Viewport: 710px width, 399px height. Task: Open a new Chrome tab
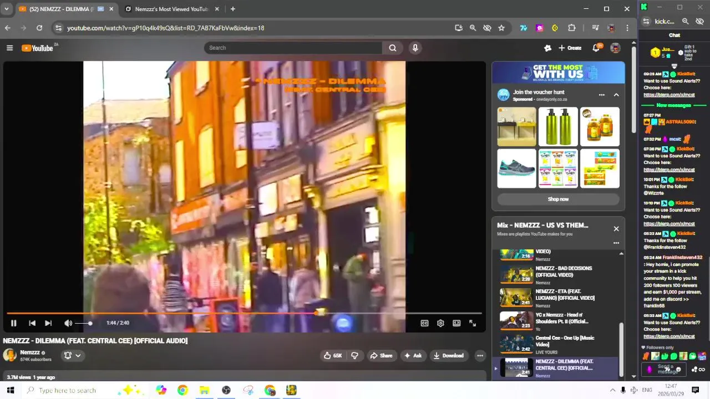[x=232, y=9]
